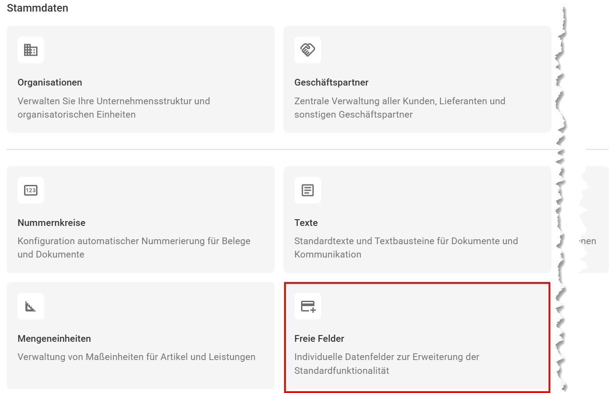The height and width of the screenshot is (393, 611).
Task: Open Mengeneinheiten via its title
Action: (x=54, y=339)
